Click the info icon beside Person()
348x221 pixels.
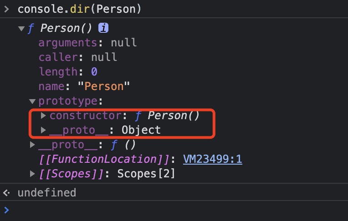(103, 28)
